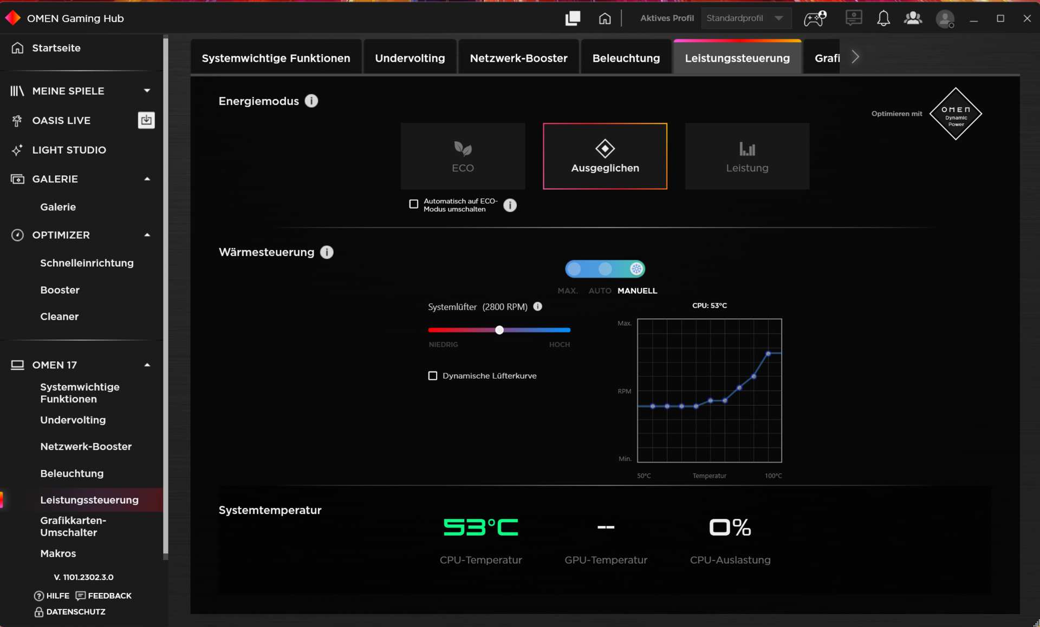The image size is (1040, 627).
Task: Select the Leistung power mode
Action: [x=746, y=156]
